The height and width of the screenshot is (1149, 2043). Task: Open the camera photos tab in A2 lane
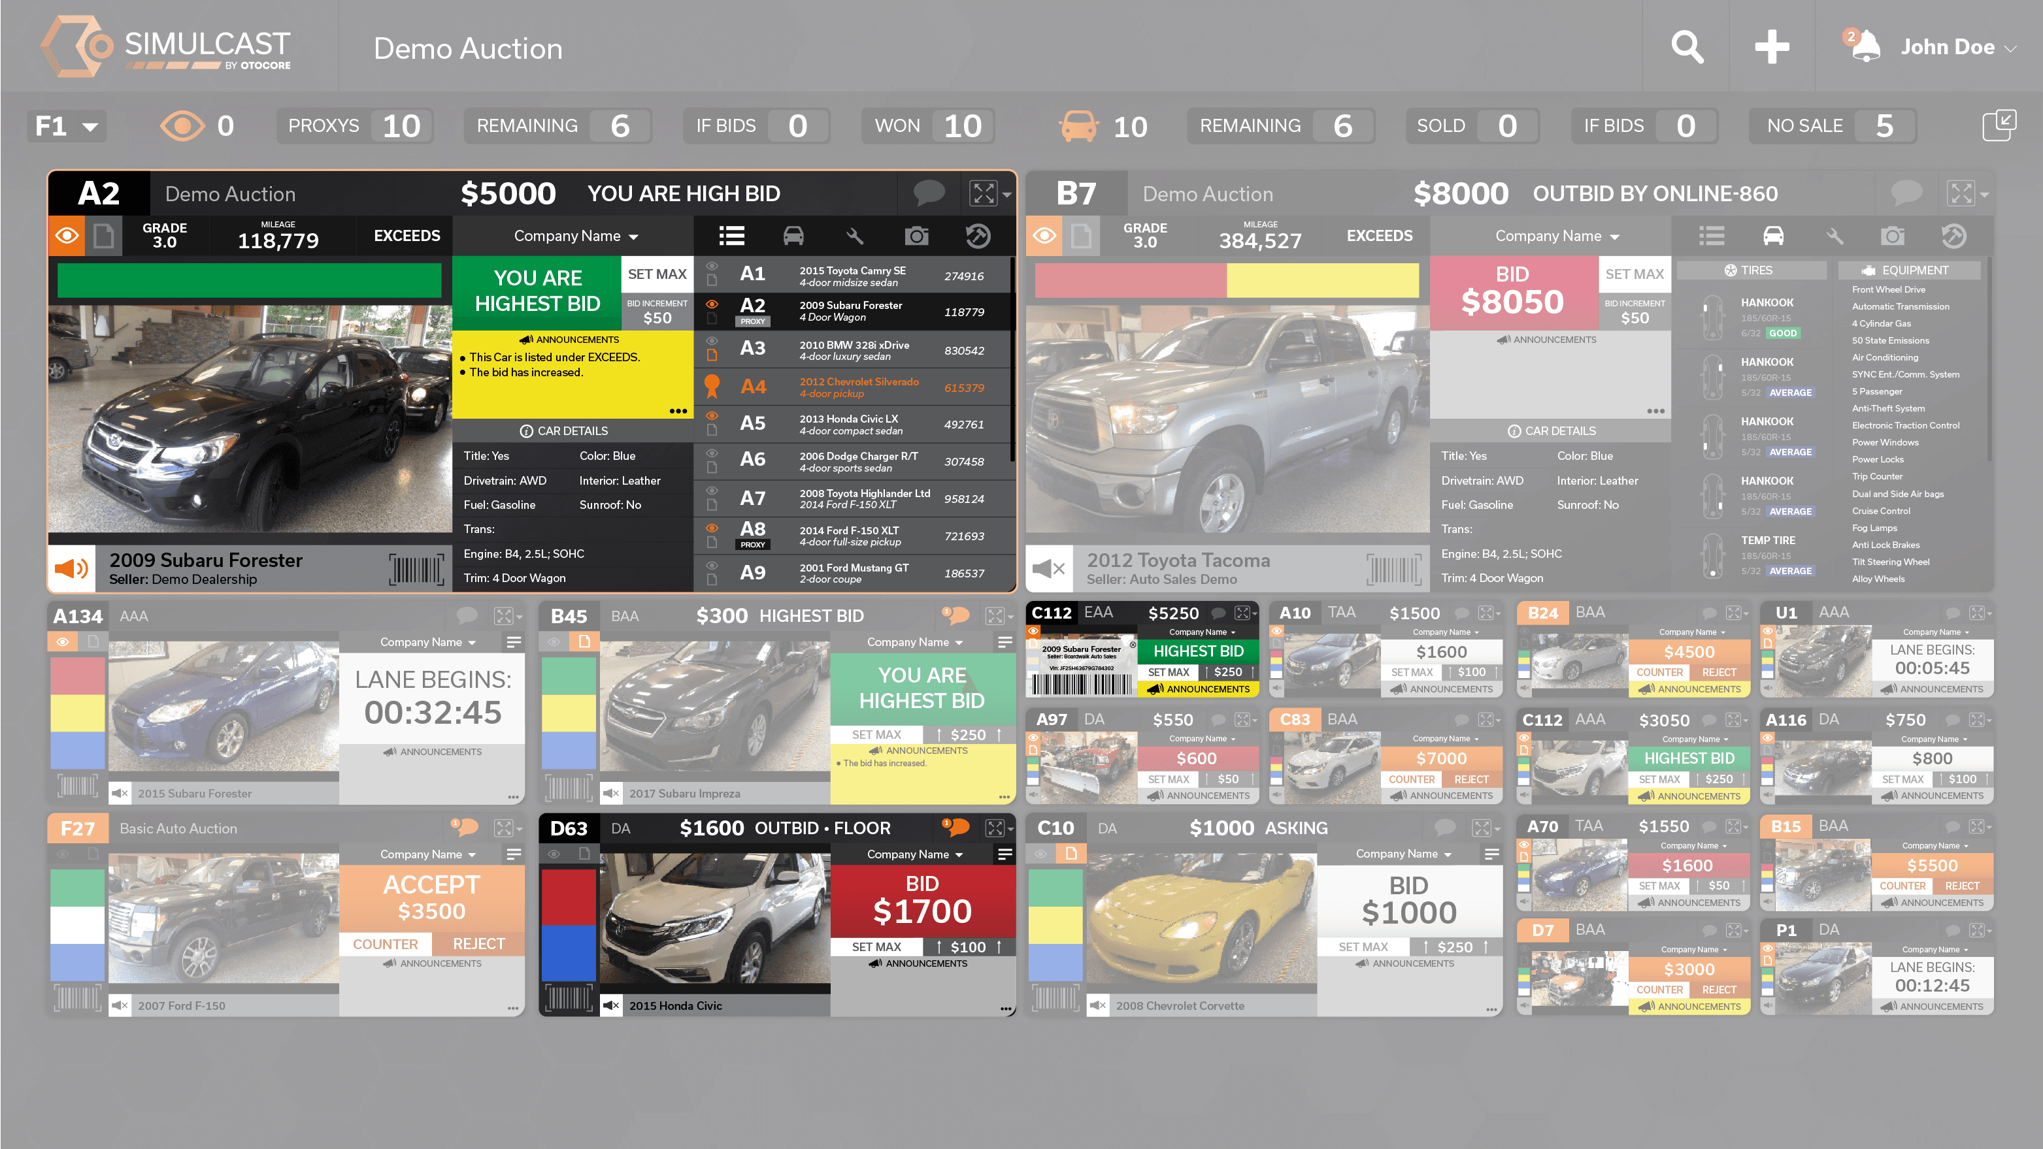click(916, 235)
